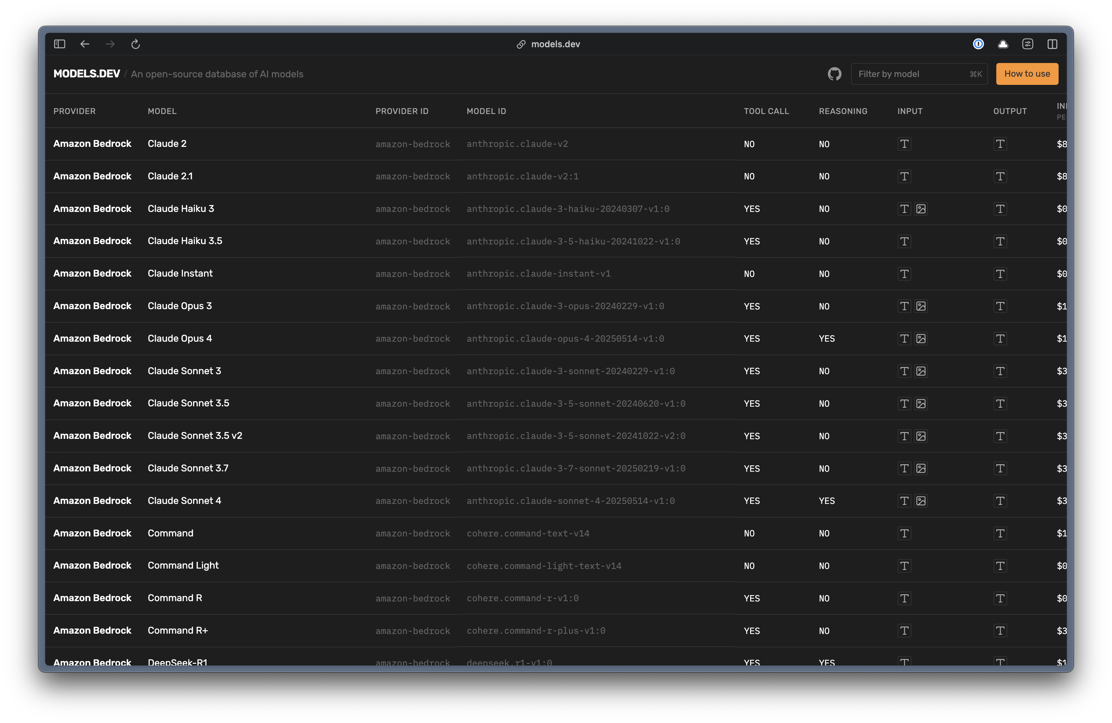Sort by the INPUT column header
1112x723 pixels.
pyautogui.click(x=910, y=111)
